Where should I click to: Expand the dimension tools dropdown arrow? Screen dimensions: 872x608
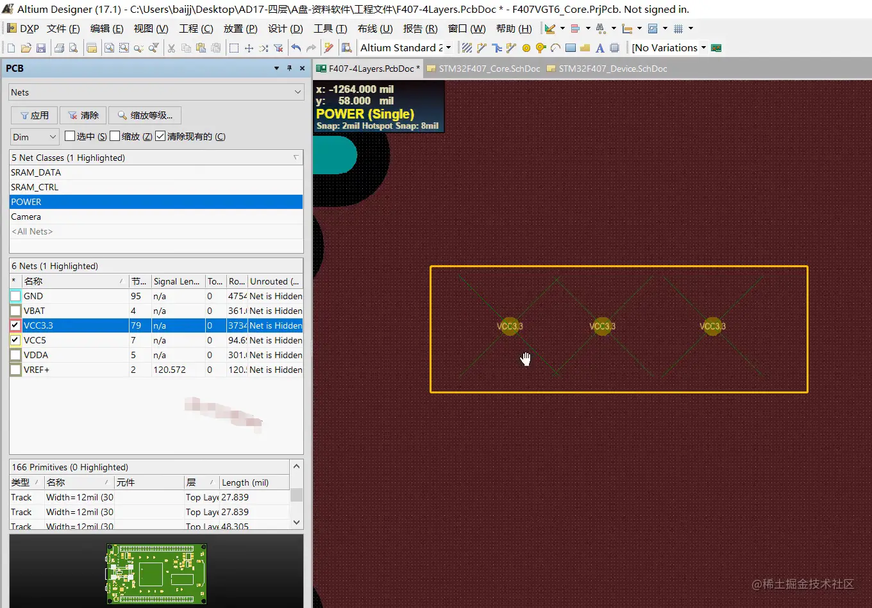[639, 28]
